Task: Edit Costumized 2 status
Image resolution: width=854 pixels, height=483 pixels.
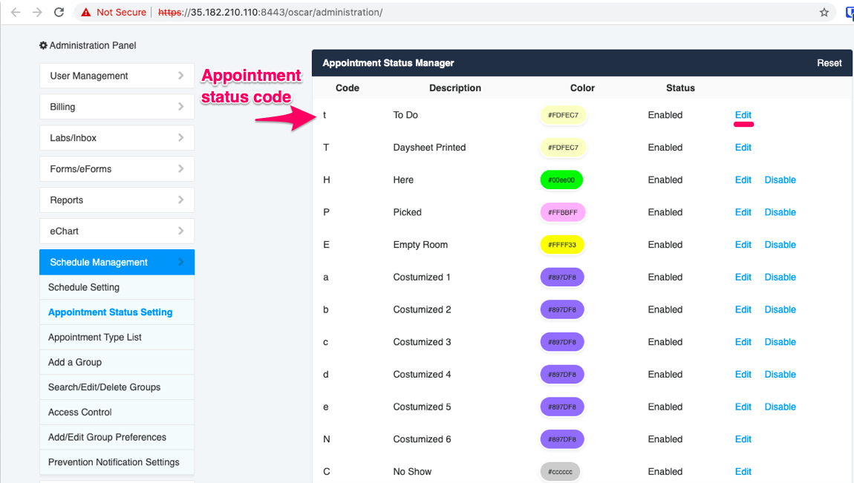Action: [743, 309]
